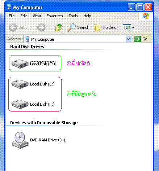
Task: Open the Favorites menu
Action: [55, 16]
